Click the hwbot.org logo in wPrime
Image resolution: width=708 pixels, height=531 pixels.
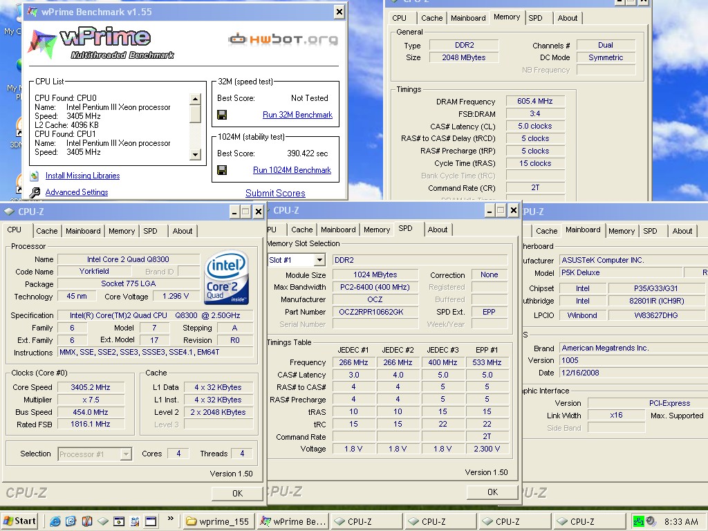click(x=283, y=39)
